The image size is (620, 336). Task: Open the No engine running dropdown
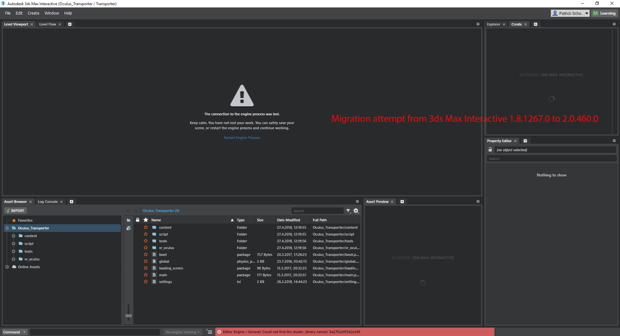(182, 332)
